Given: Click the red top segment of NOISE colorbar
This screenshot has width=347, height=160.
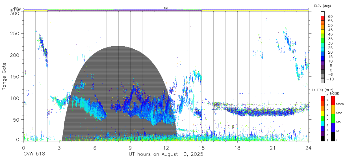Looking at the screenshot, I should [x=333, y=100].
